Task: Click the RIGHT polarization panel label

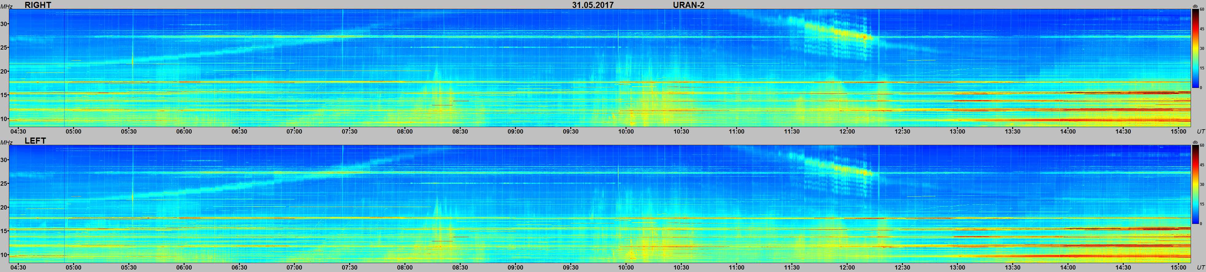Action: point(38,5)
